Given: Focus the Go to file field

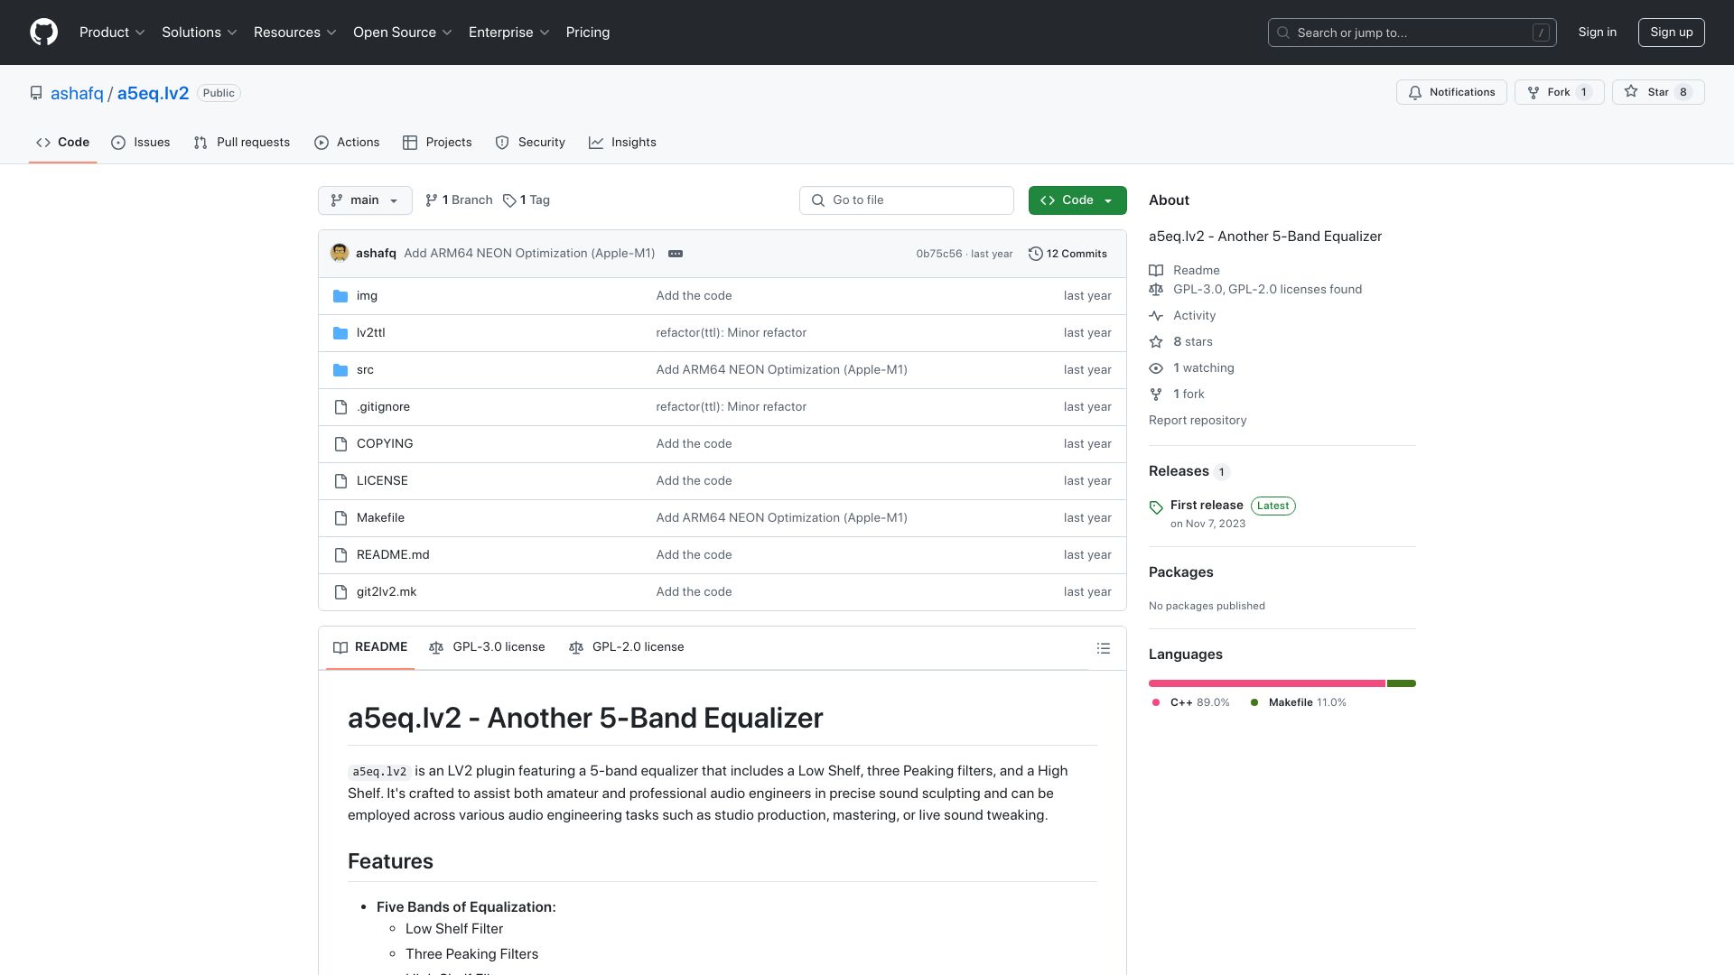Looking at the screenshot, I should click(x=906, y=200).
